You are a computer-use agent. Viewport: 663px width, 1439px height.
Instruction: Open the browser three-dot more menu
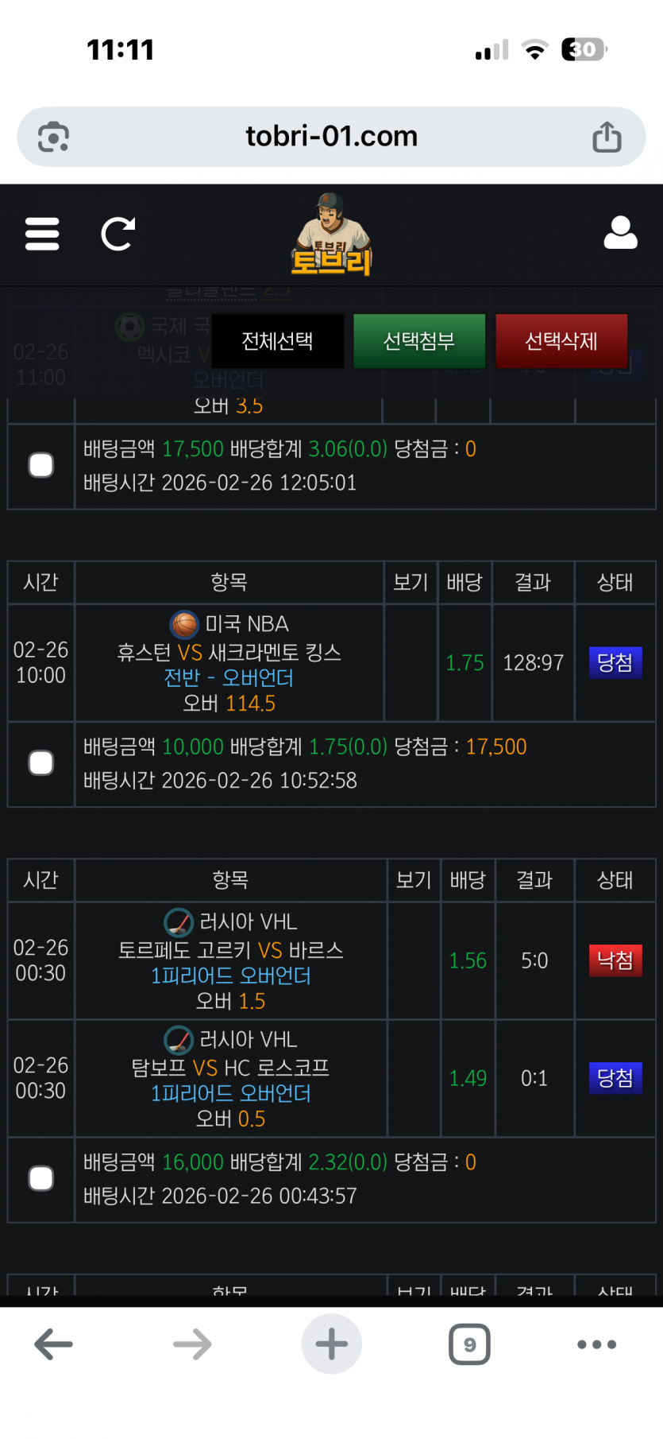coord(596,1344)
